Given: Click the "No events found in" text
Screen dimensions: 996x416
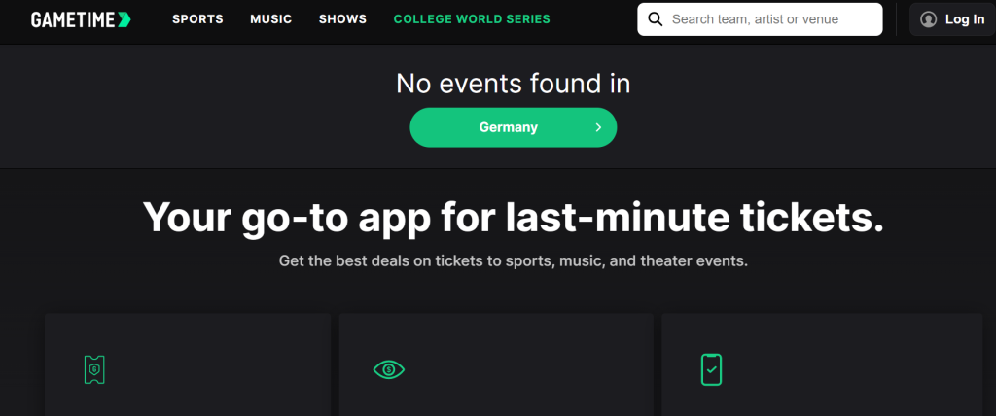Looking at the screenshot, I should click(513, 84).
